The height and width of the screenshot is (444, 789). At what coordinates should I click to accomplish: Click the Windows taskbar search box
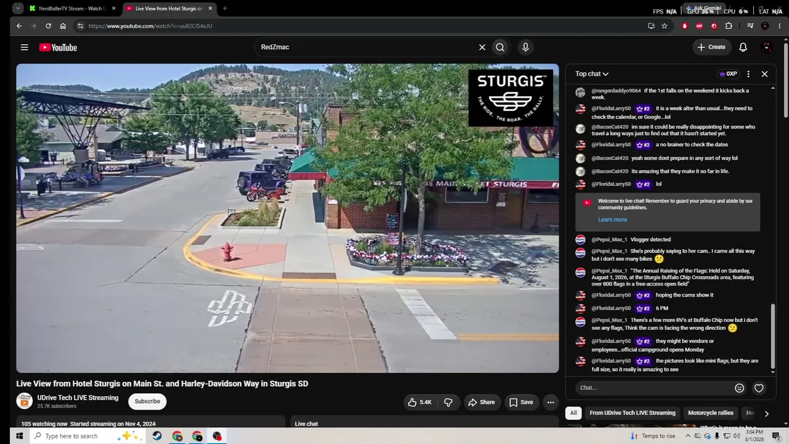[88, 436]
